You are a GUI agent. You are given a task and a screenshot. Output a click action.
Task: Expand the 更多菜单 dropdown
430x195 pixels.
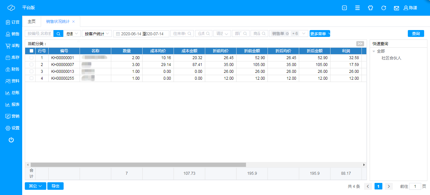click(x=320, y=34)
